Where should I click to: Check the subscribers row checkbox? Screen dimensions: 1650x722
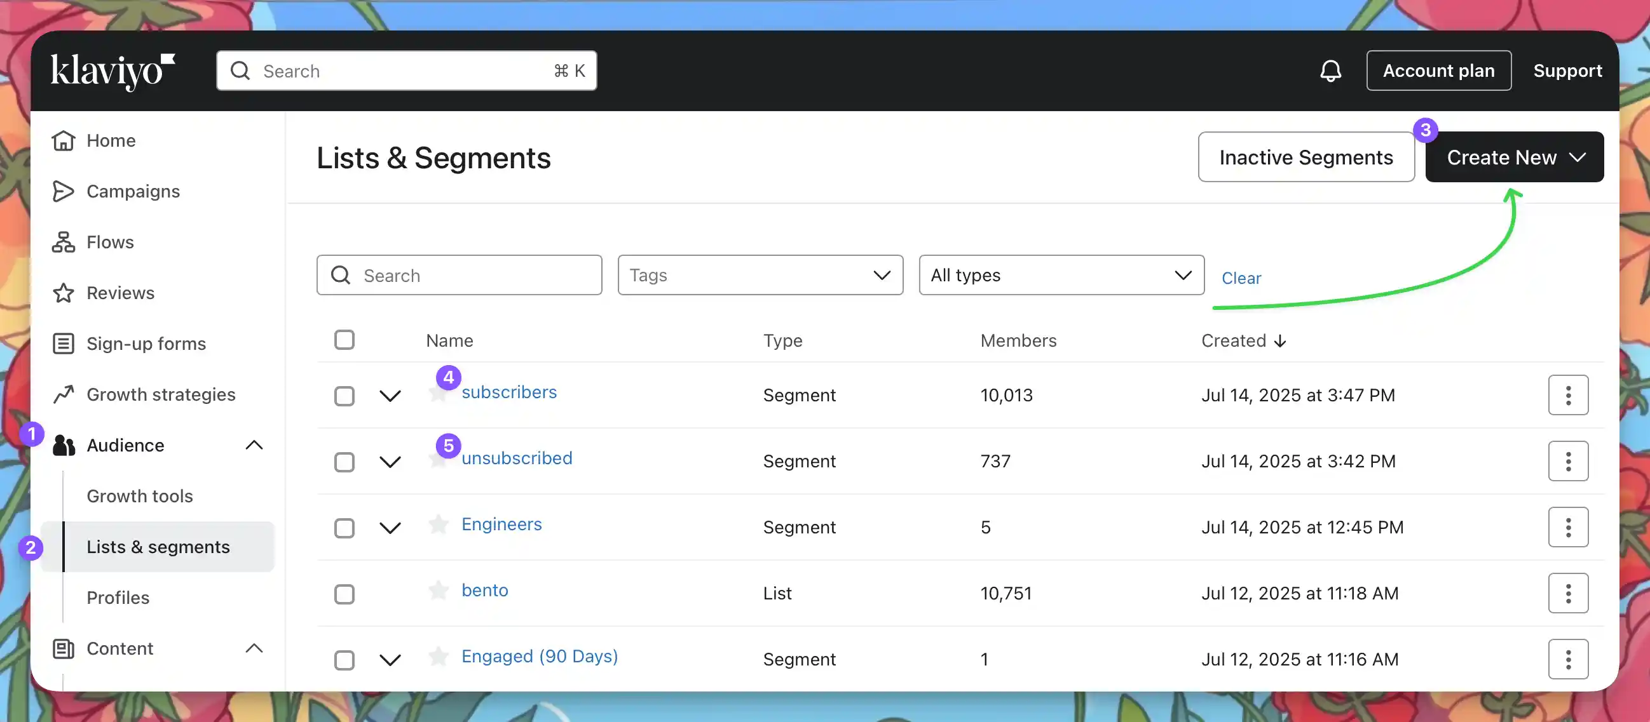pos(344,396)
